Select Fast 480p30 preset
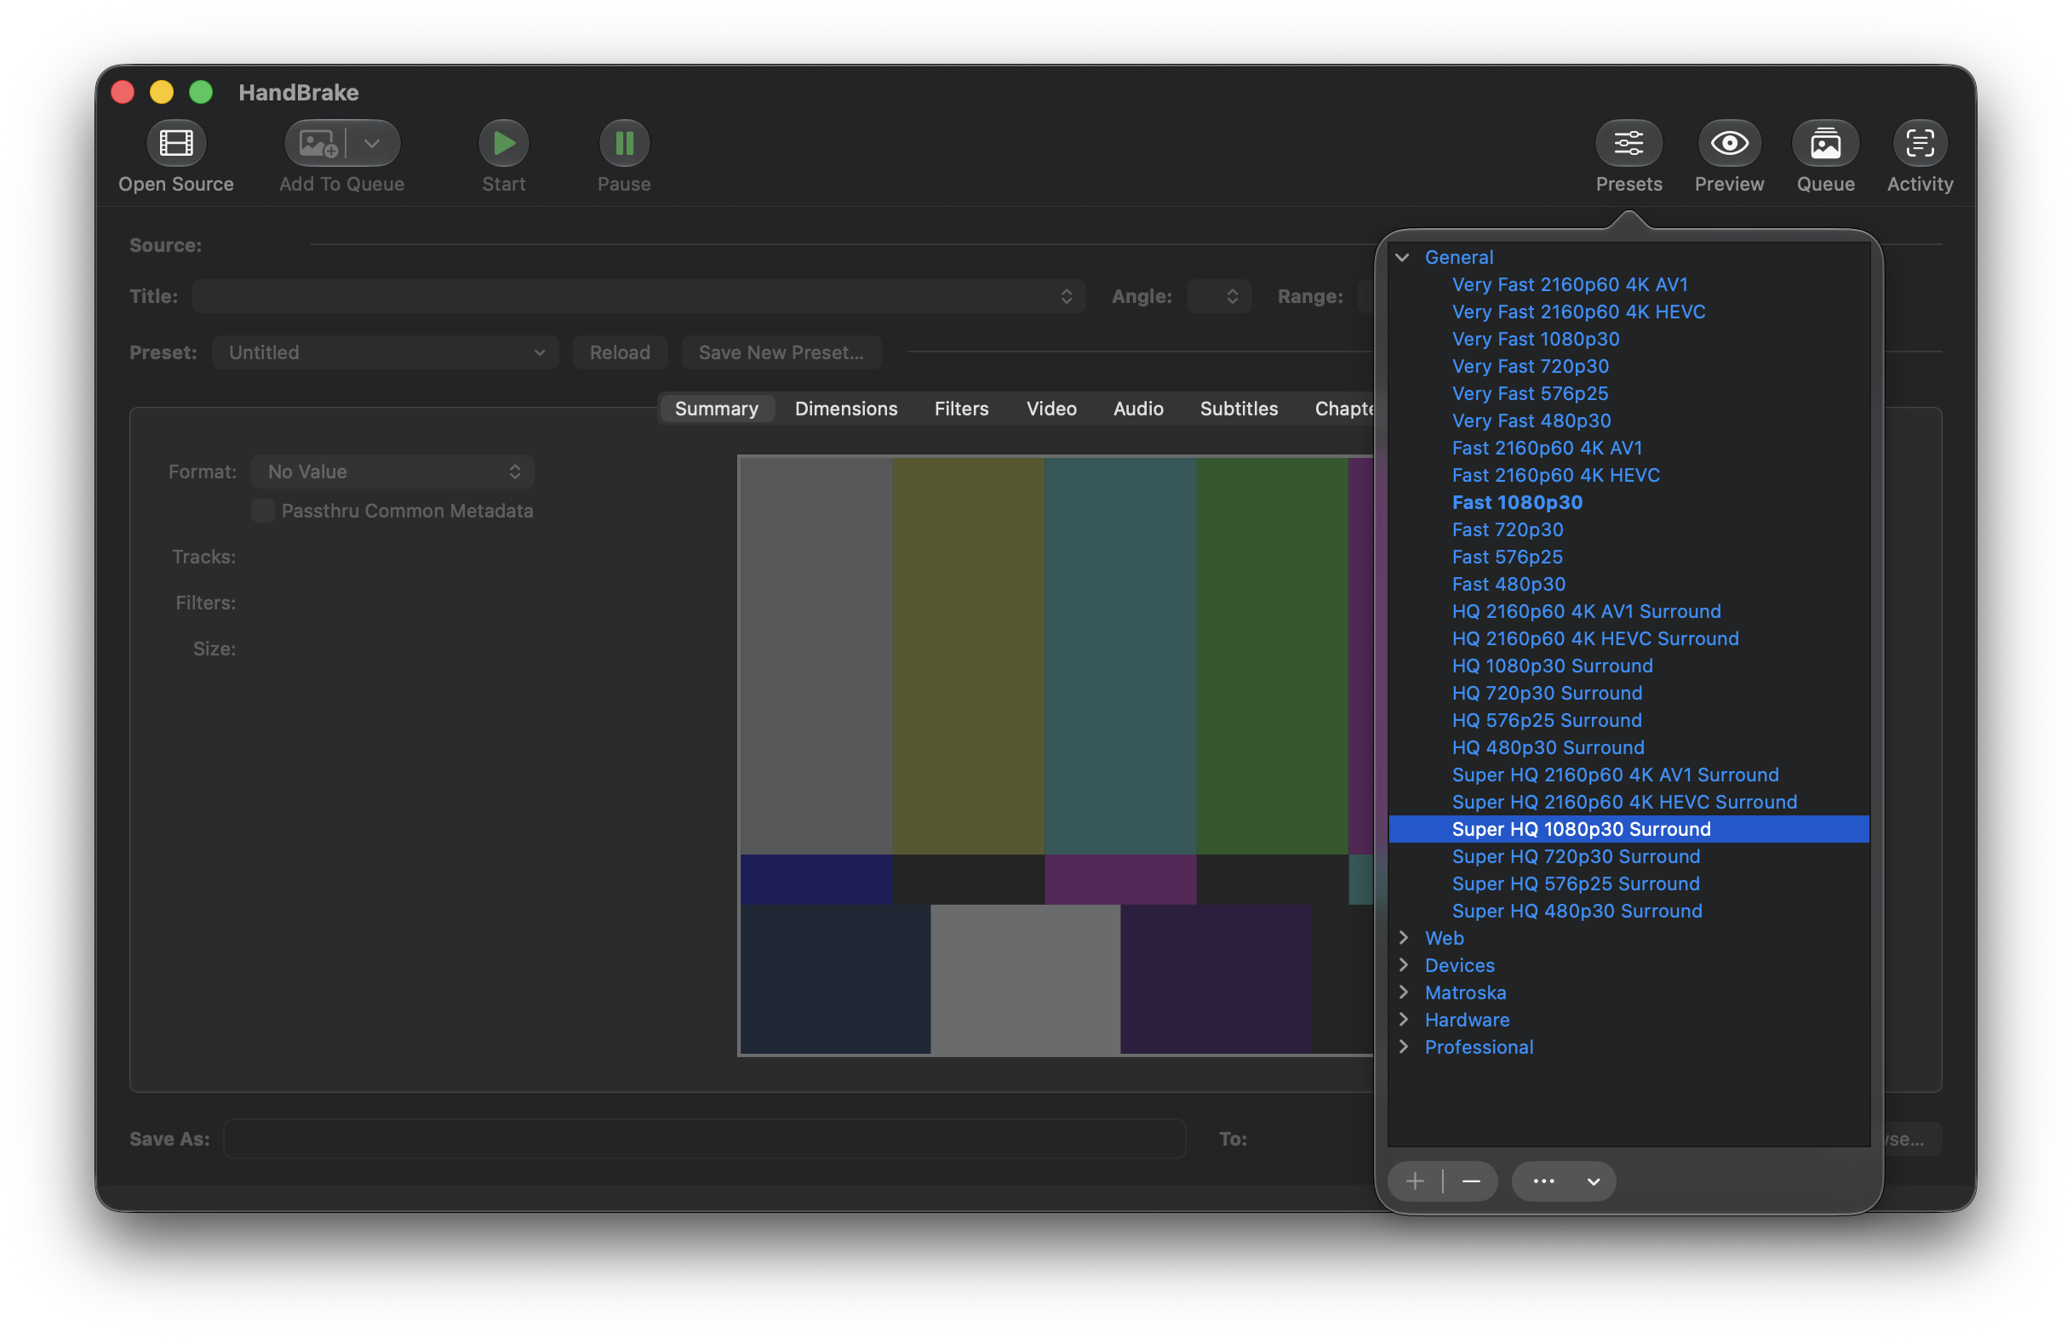 click(1628, 584)
